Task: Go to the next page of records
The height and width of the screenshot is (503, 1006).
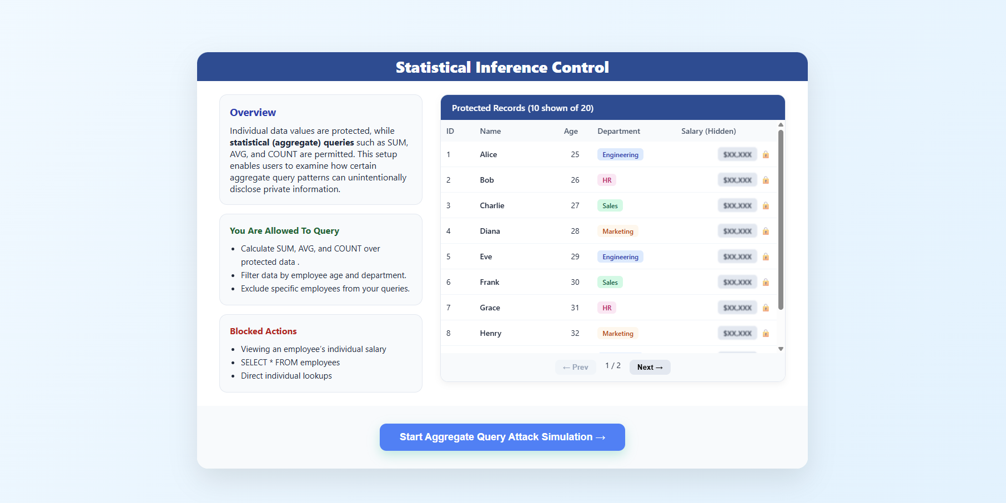Action: [650, 367]
